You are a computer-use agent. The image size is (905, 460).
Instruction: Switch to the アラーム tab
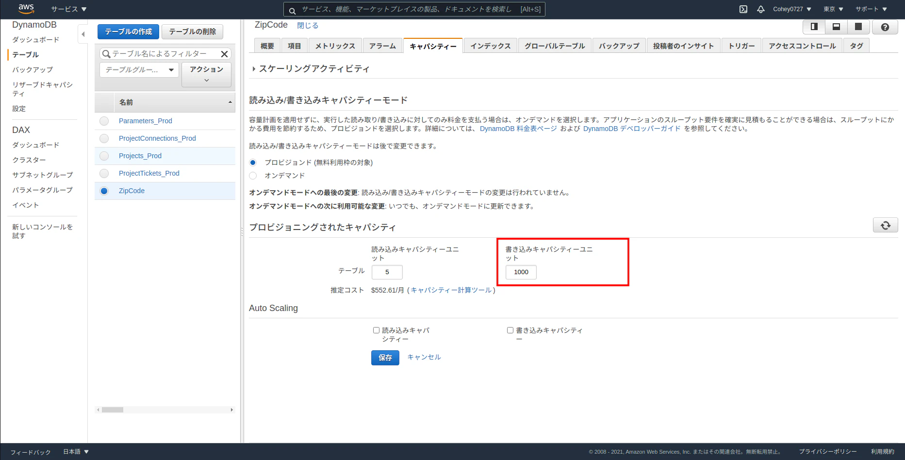[382, 46]
